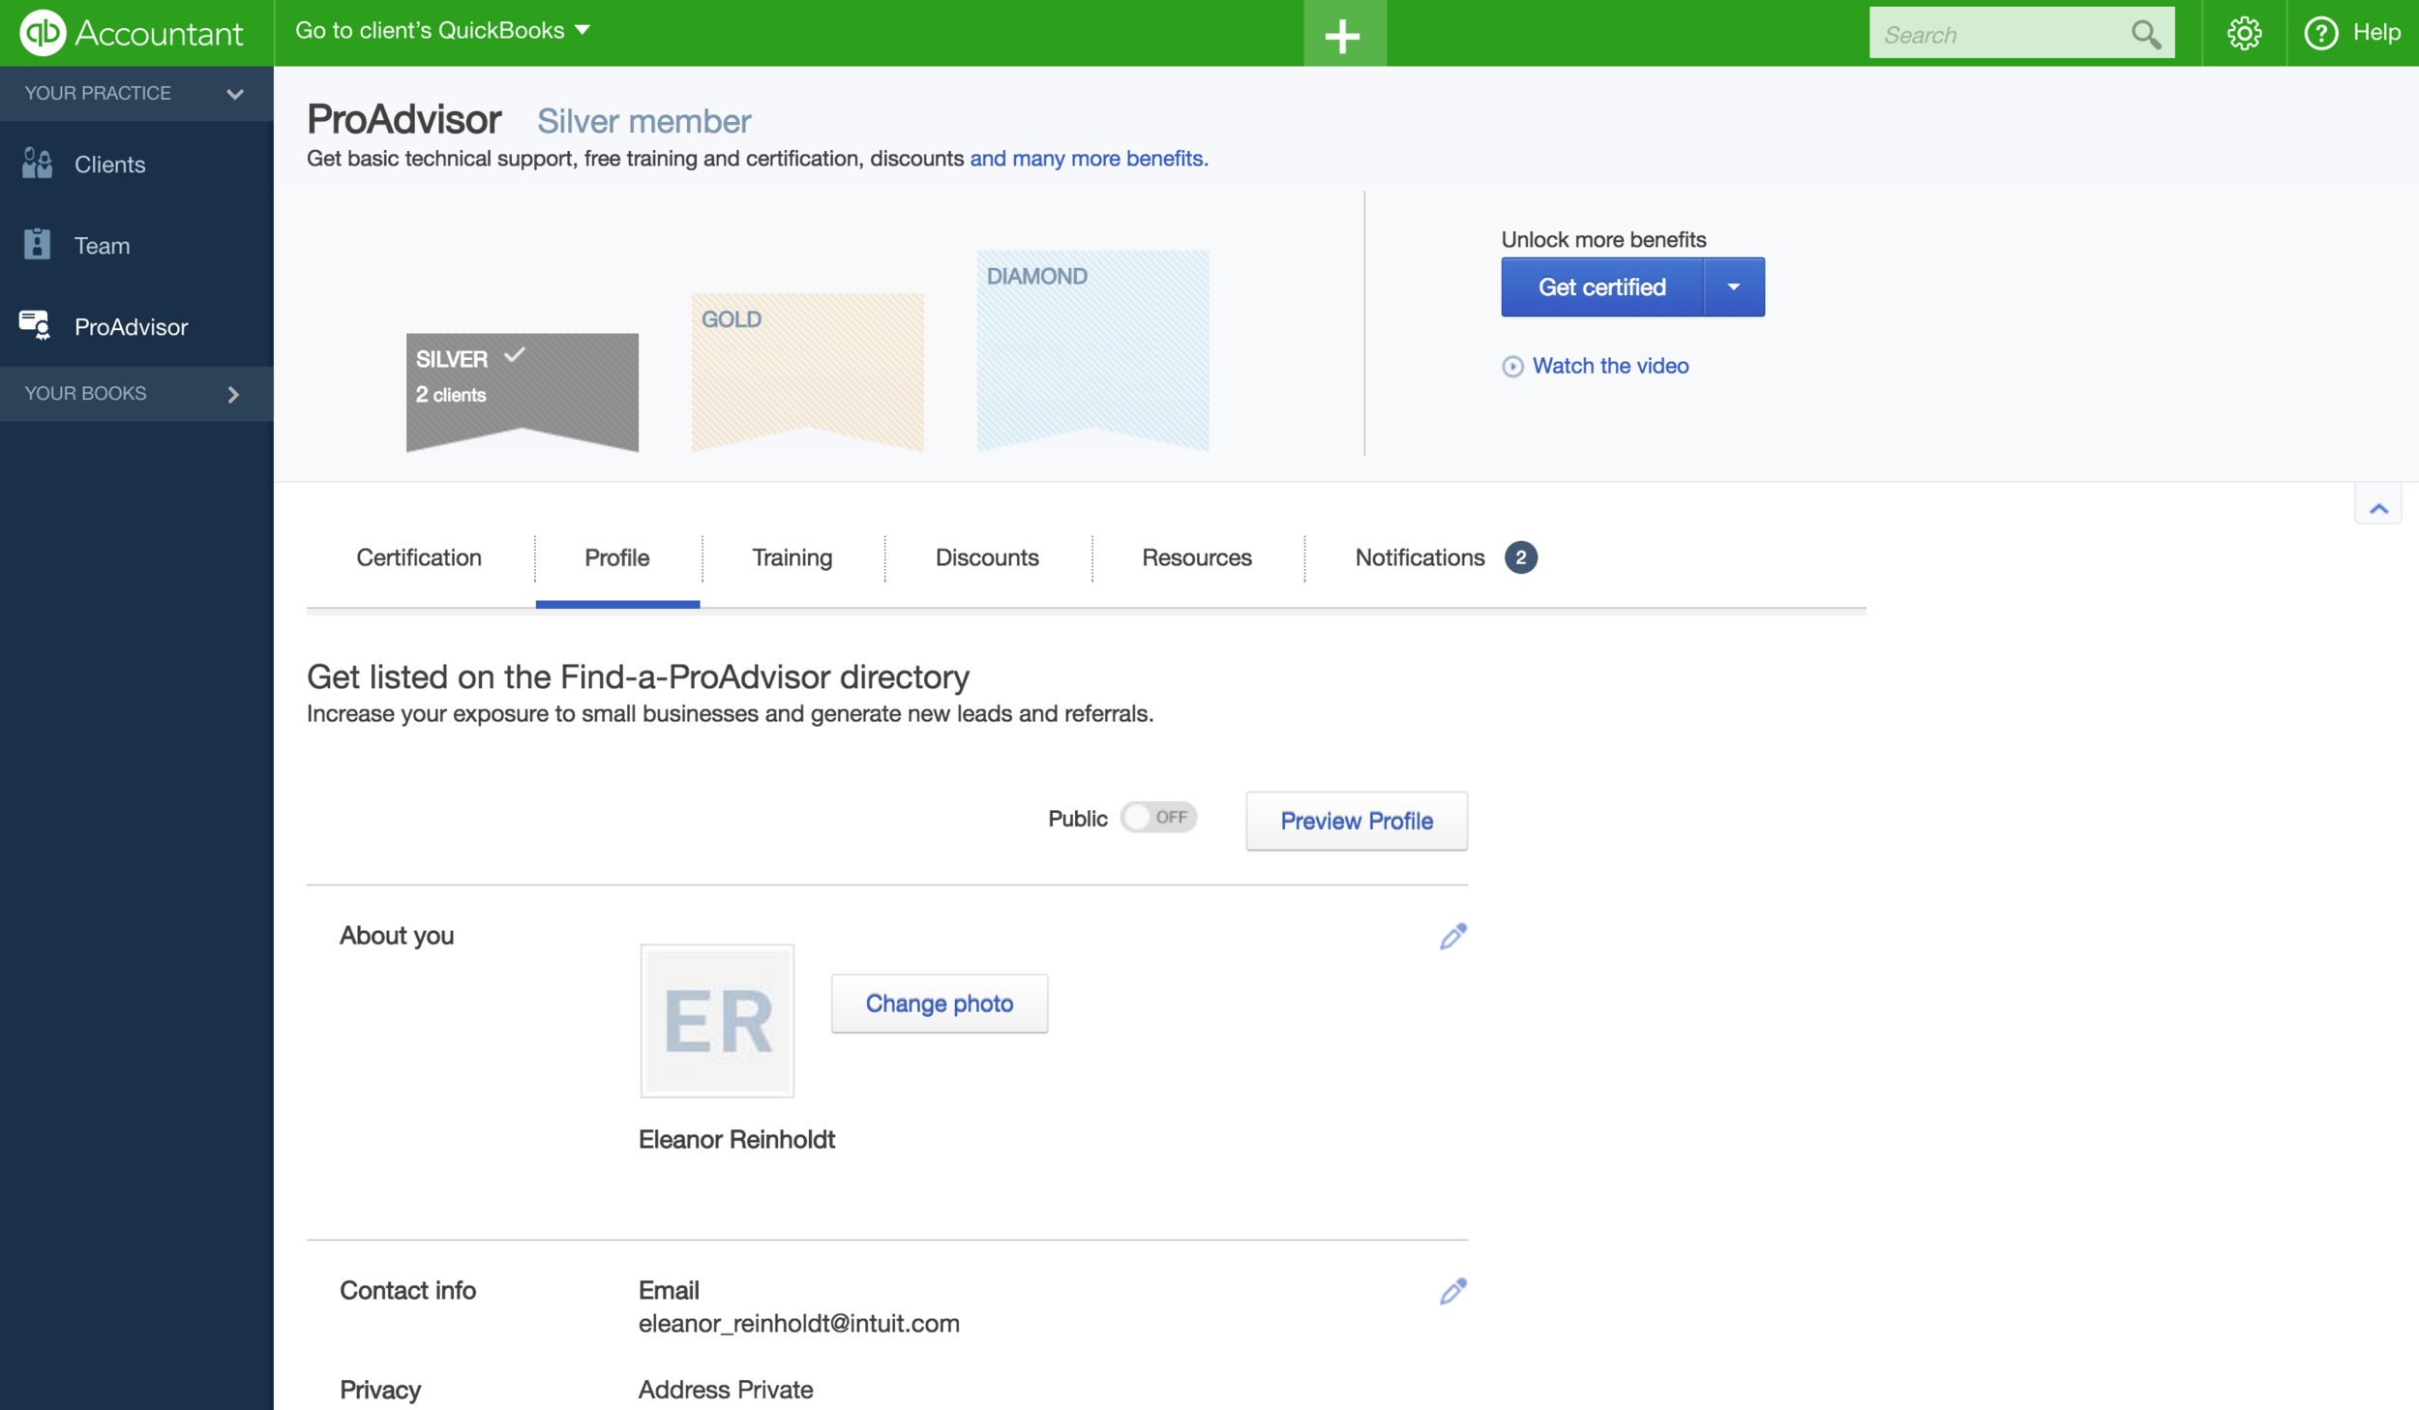
Task: Click the Team sidebar icon
Action: (37, 245)
